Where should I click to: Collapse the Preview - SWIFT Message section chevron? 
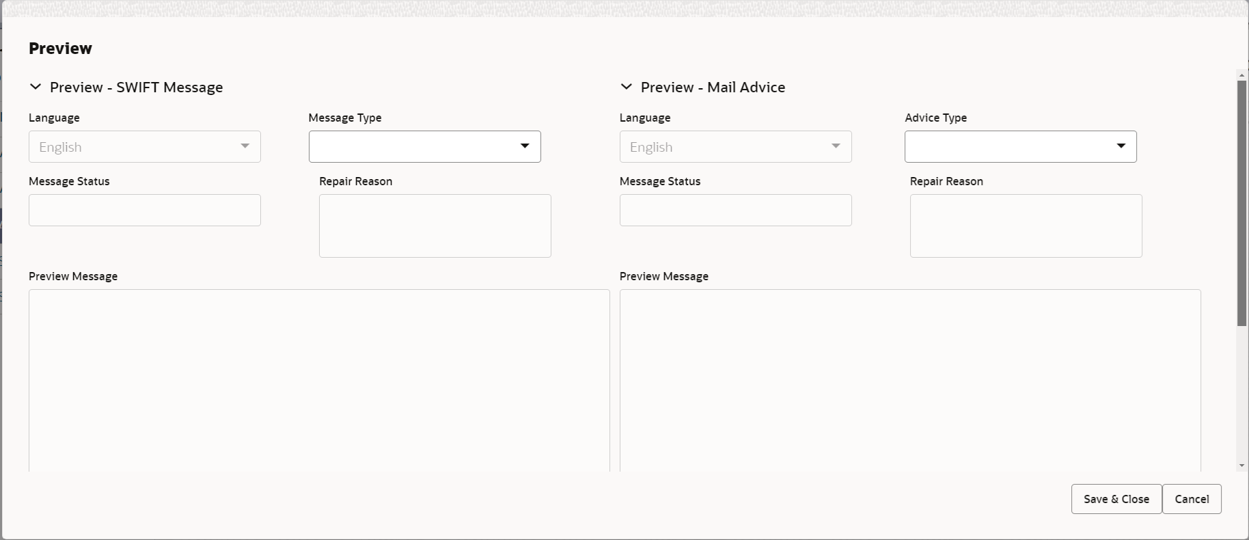[36, 87]
